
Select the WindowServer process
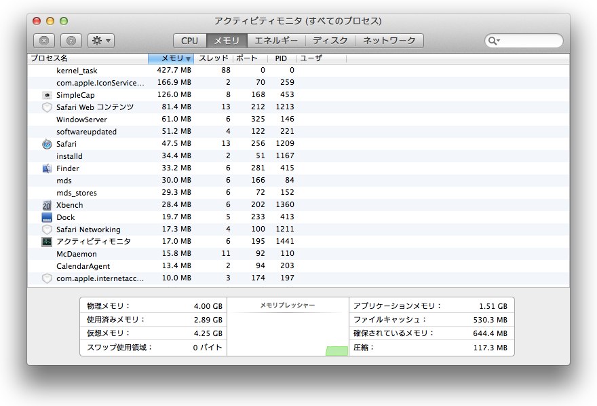coord(298,119)
